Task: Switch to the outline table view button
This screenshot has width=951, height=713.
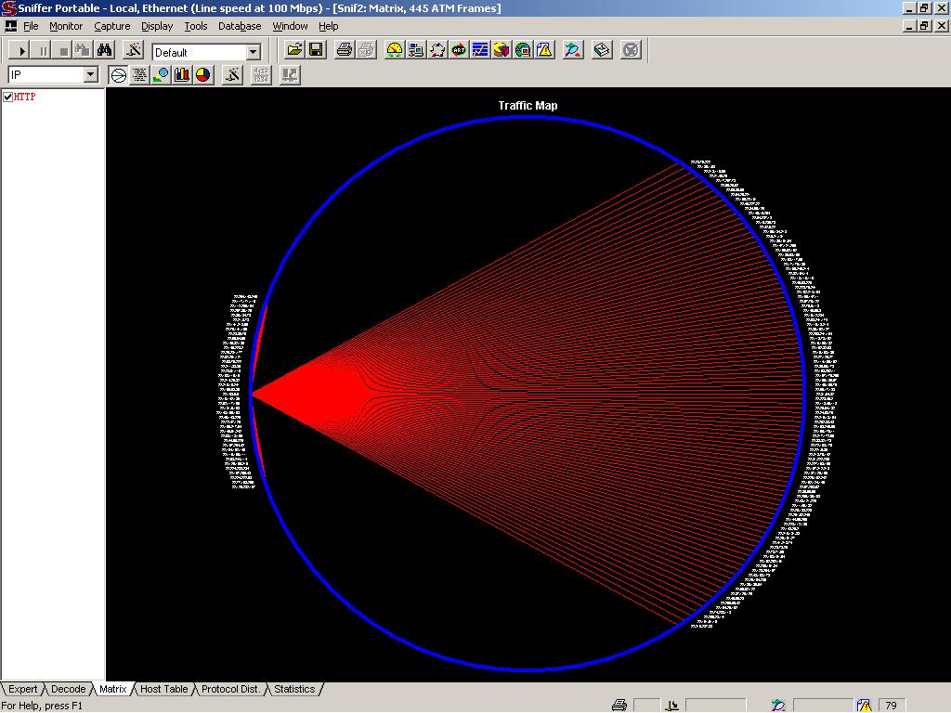Action: click(x=139, y=75)
